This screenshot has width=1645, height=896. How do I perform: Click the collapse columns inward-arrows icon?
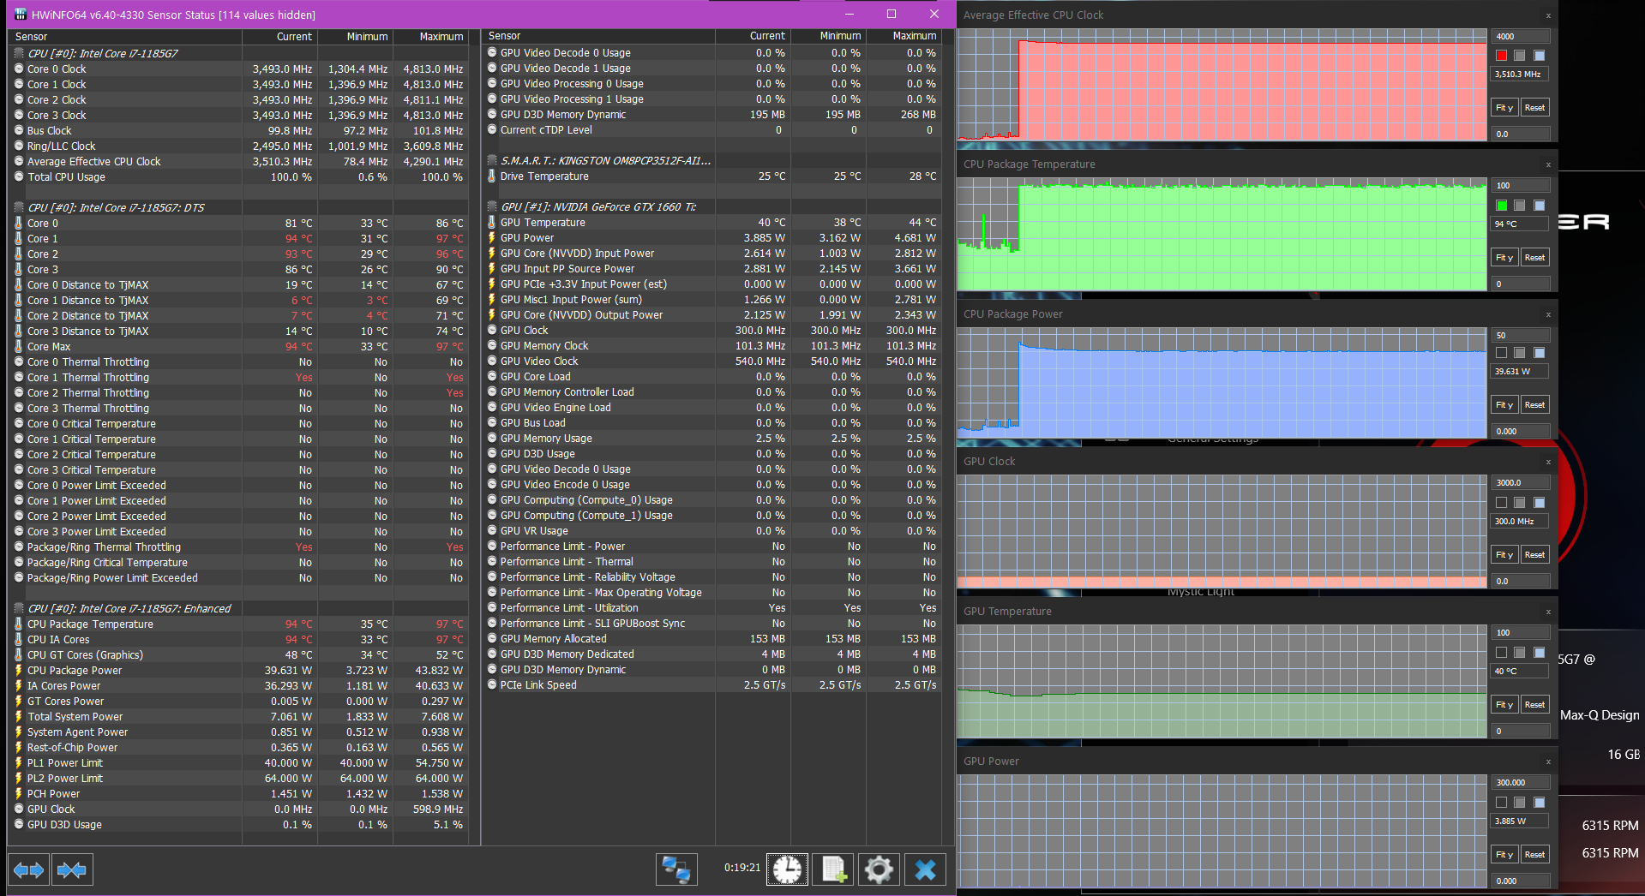pos(72,870)
